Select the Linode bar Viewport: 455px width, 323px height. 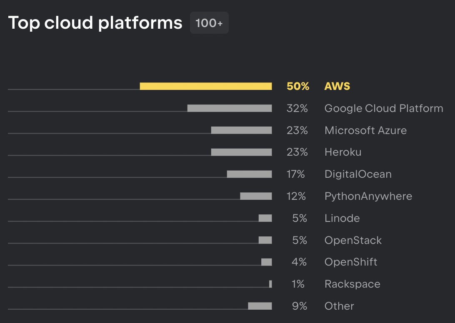(x=265, y=218)
